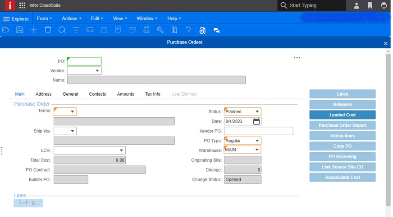Open the calendar picker for Date
393x217 pixels.
[x=256, y=121]
